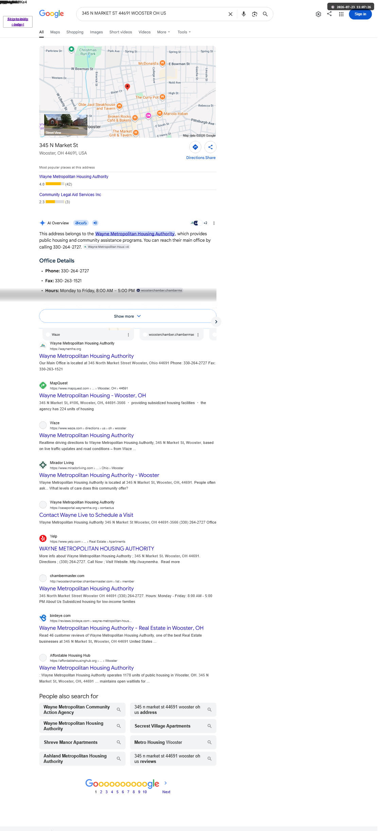
Task: Click the magnifying glass search icon
Action: [265, 14]
